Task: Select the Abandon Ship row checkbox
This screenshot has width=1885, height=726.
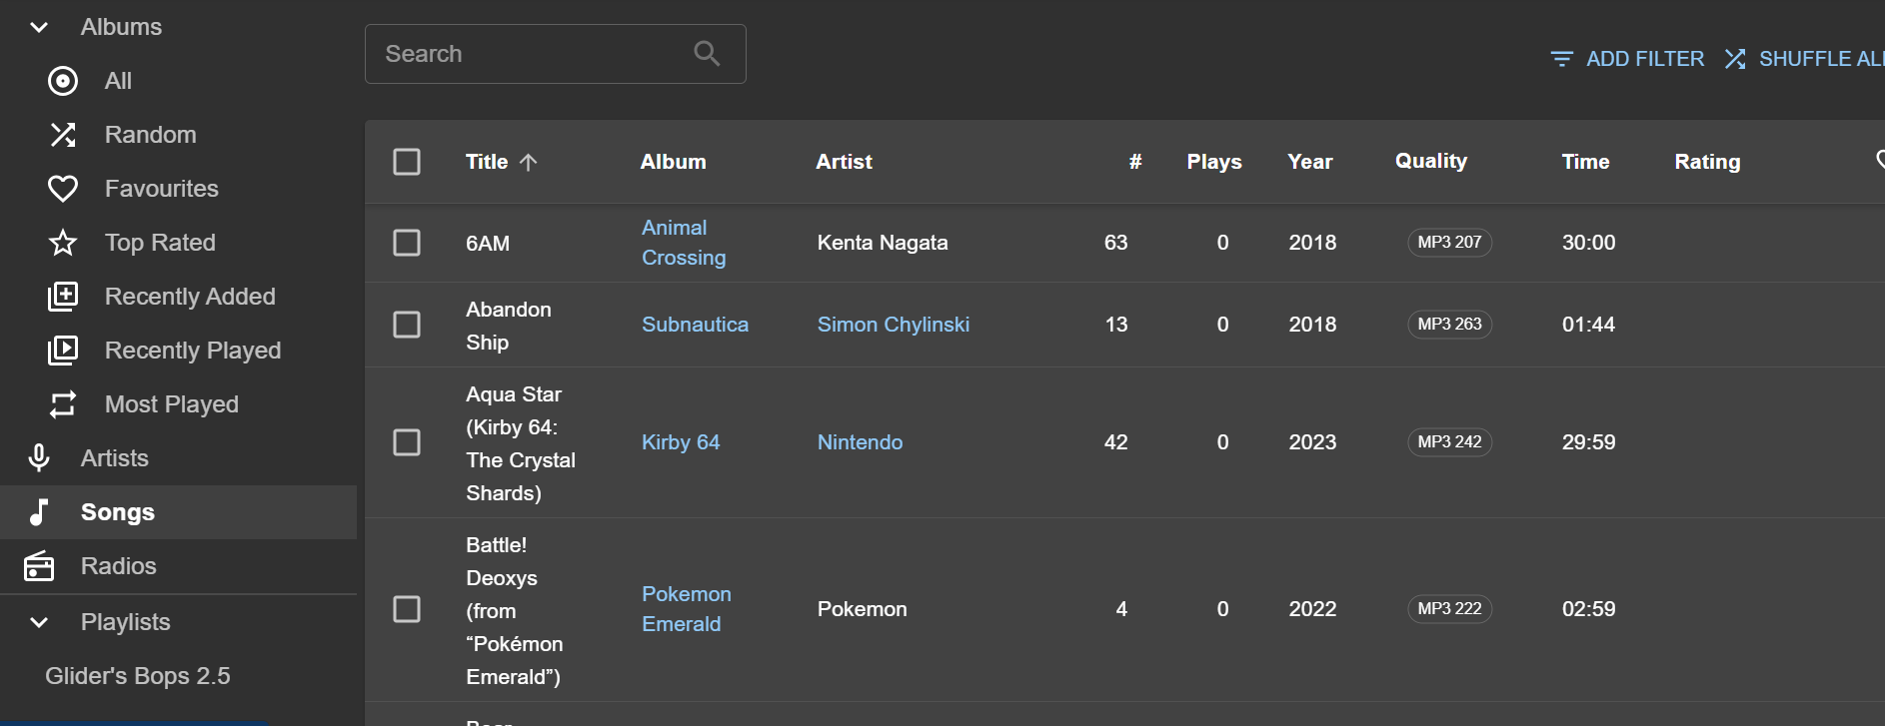Action: click(407, 325)
